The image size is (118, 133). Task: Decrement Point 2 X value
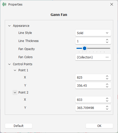click(107, 101)
